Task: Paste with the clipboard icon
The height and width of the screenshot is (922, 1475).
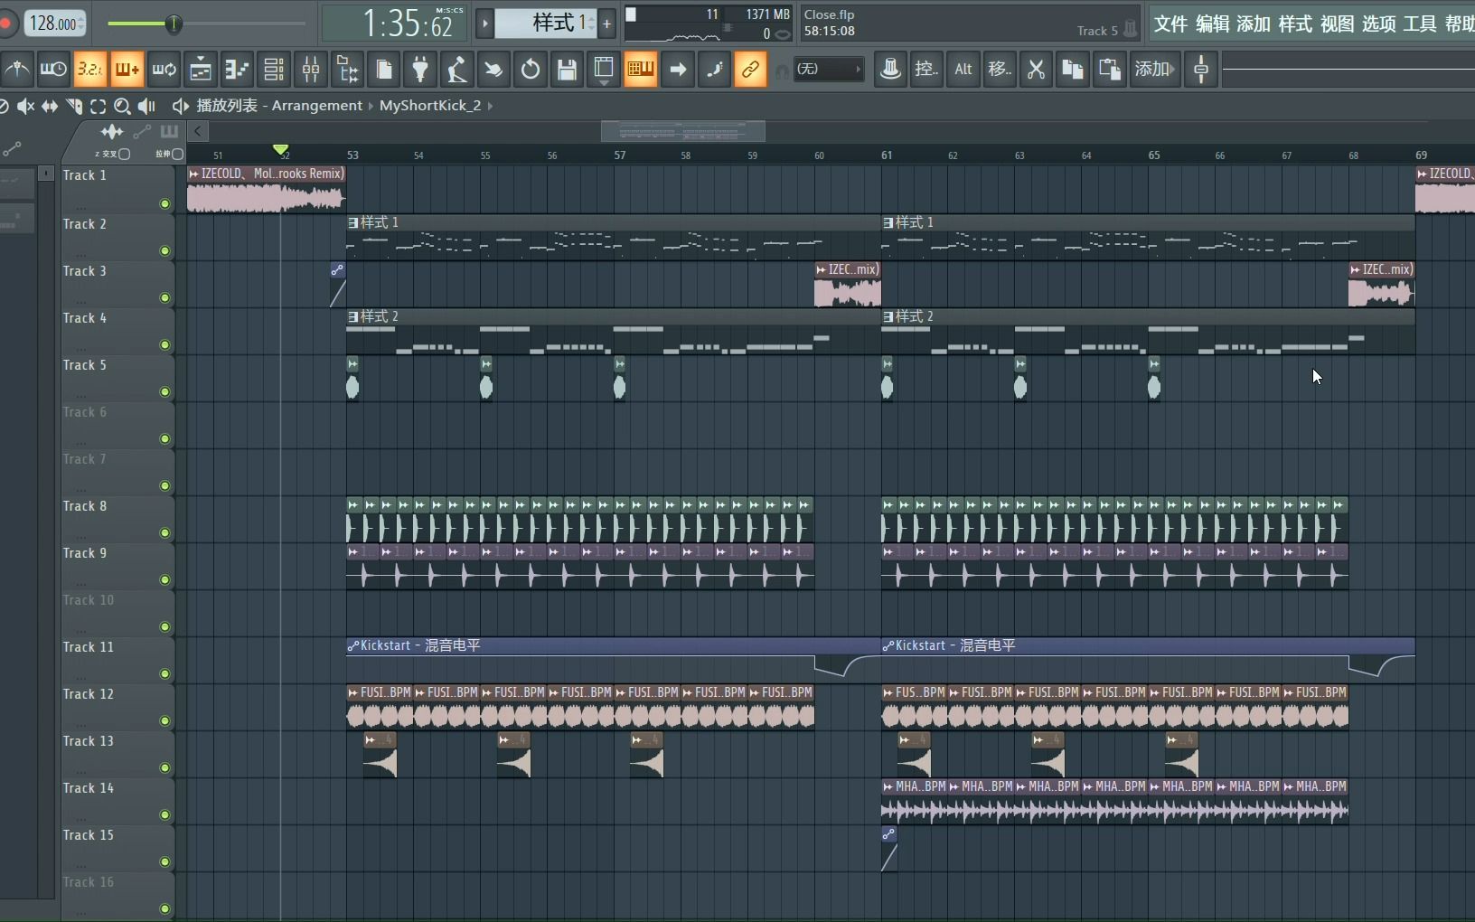Action: pyautogui.click(x=1110, y=70)
